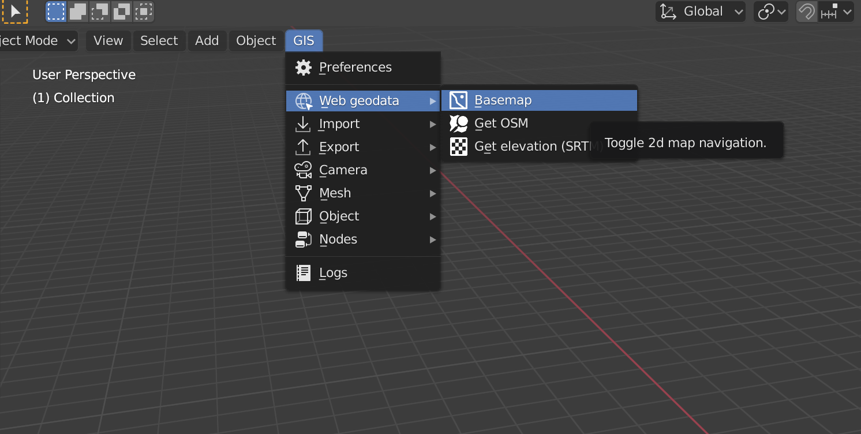Open the pivot point dropdown
861x434 pixels.
tap(772, 12)
